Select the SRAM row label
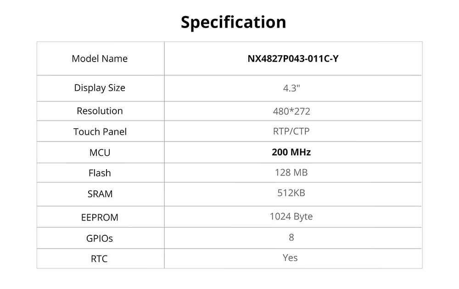Image resolution: width=459 pixels, height=289 pixels. (100, 194)
